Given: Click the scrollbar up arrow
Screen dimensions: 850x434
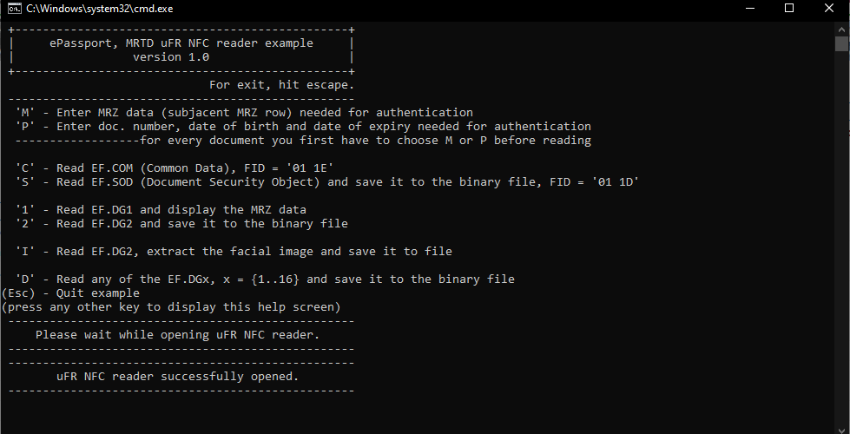Looking at the screenshot, I should 840,28.
